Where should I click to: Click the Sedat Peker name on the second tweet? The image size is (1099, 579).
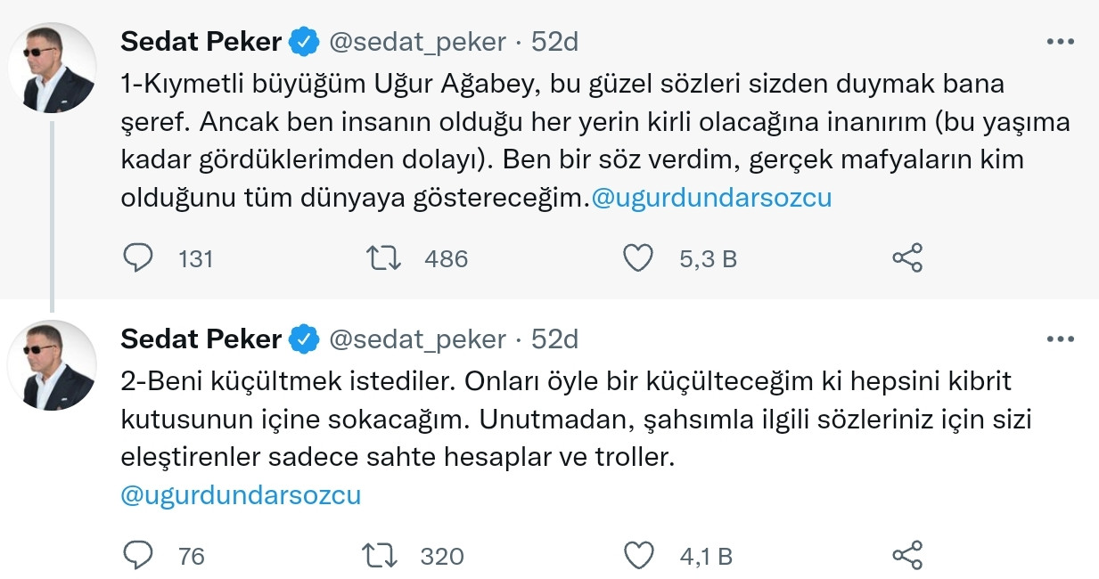pyautogui.click(x=200, y=338)
